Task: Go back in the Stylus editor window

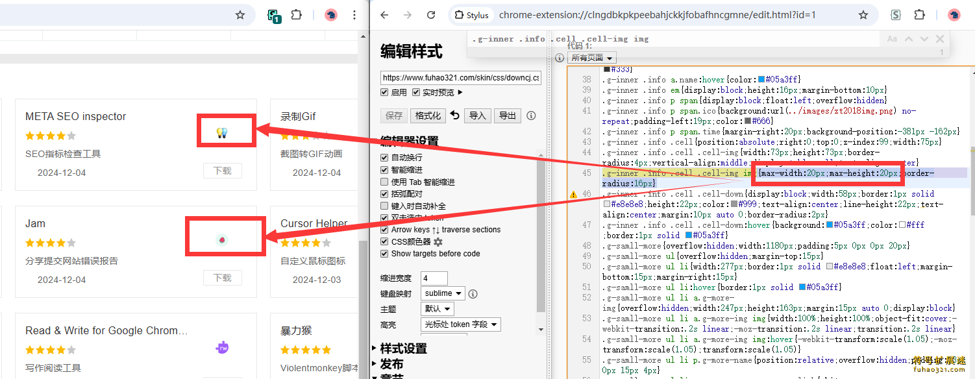Action: coord(384,15)
